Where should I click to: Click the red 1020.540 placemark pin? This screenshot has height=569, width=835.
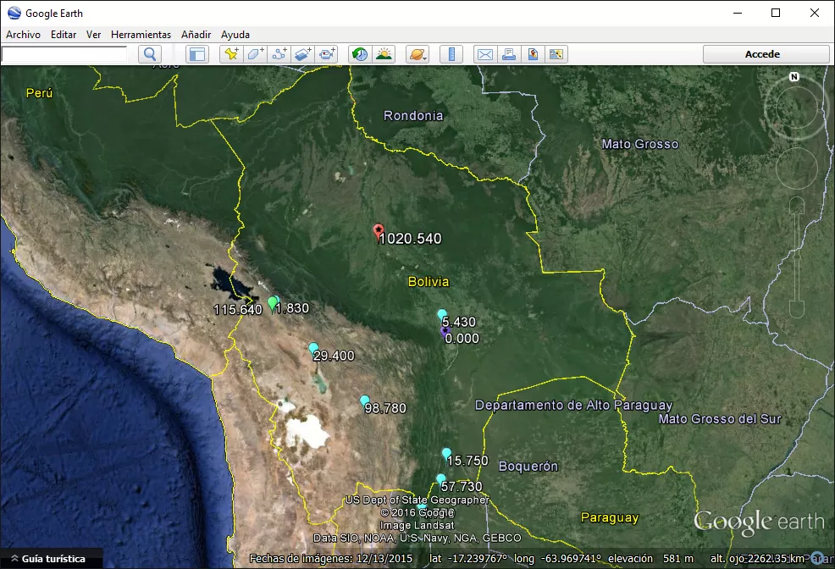click(379, 231)
